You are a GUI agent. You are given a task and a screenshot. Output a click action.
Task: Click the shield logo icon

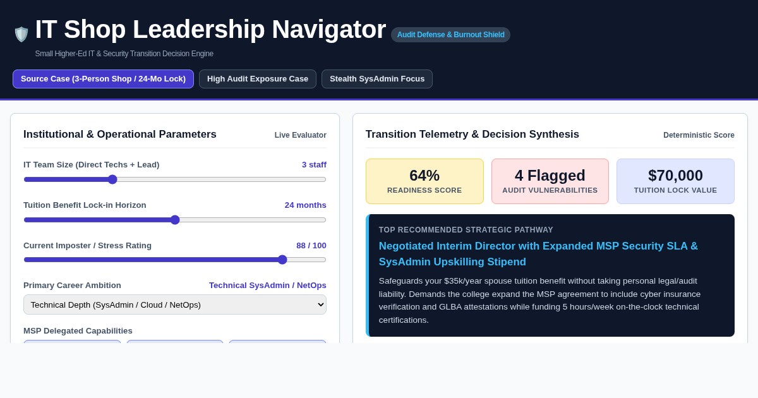coord(21,34)
